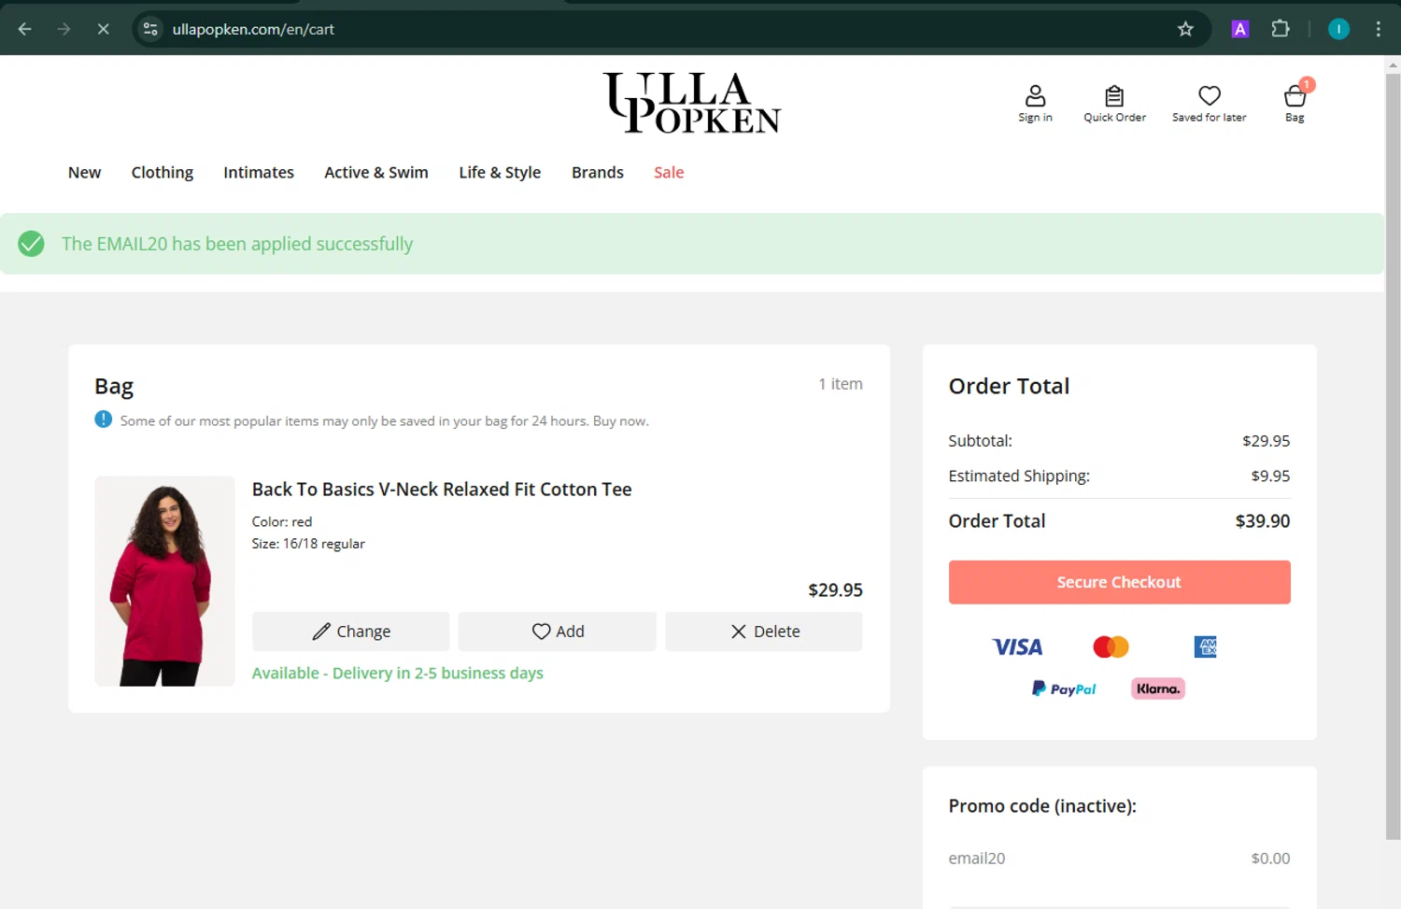
Task: Open the Active & Swim menu
Action: 376,173
